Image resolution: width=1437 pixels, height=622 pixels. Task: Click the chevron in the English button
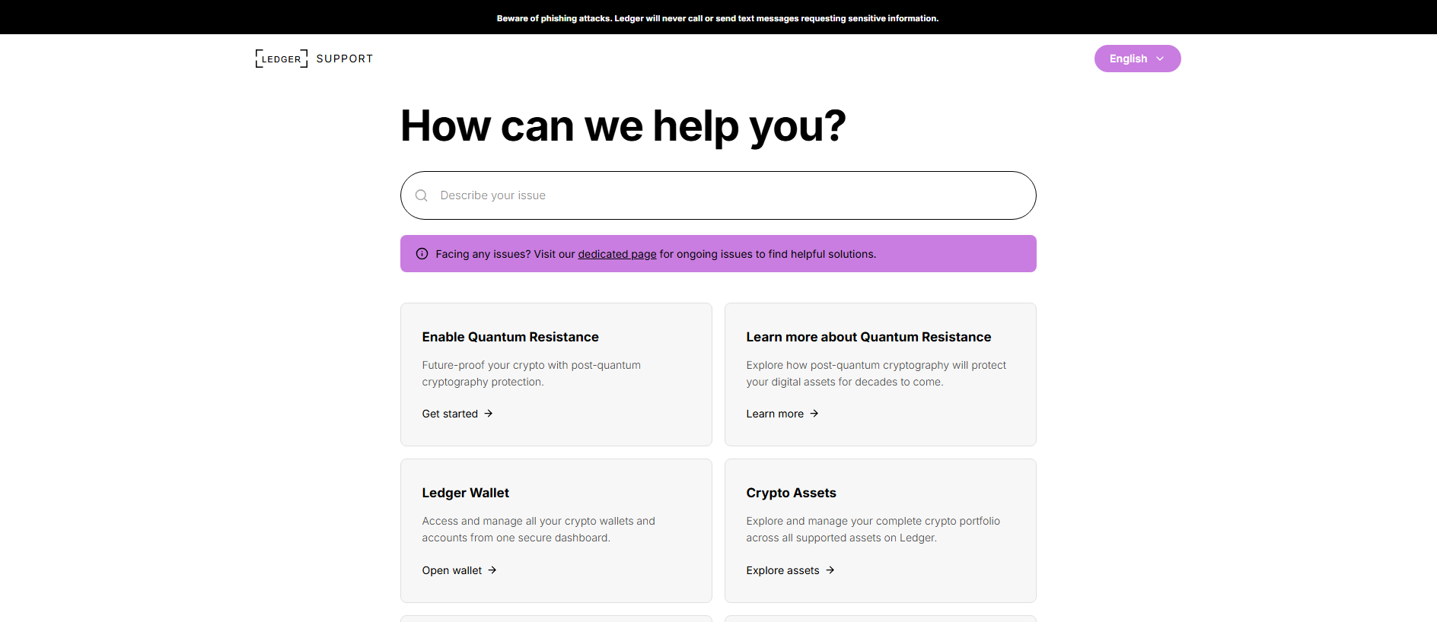click(x=1160, y=59)
